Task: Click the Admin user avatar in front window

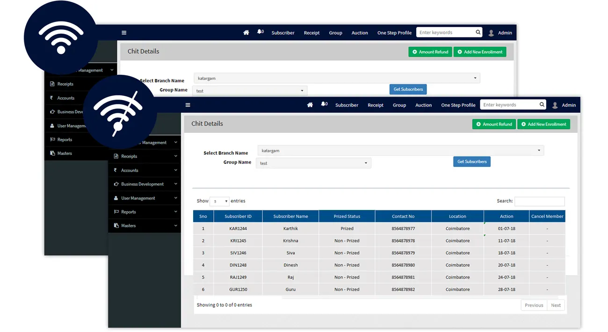Action: coord(555,105)
